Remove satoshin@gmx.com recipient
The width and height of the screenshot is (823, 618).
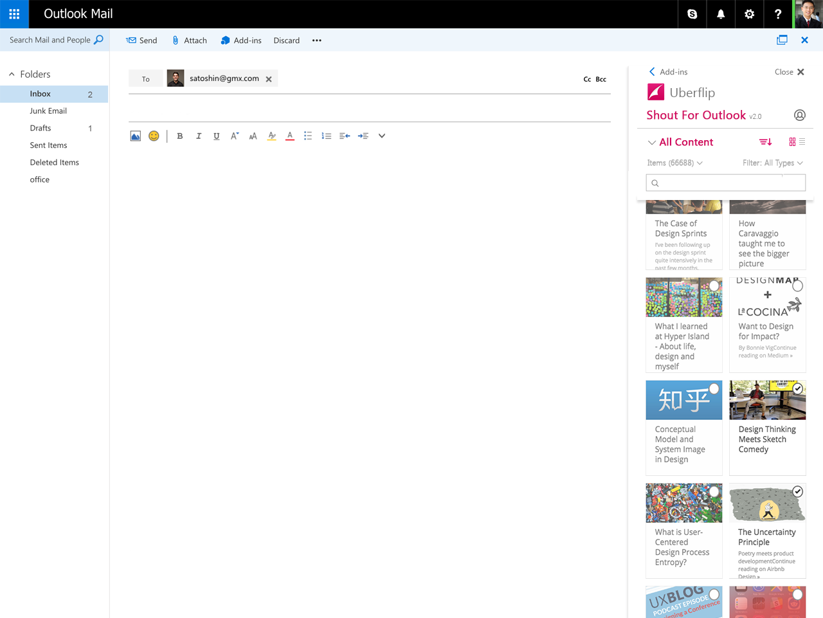tap(269, 79)
